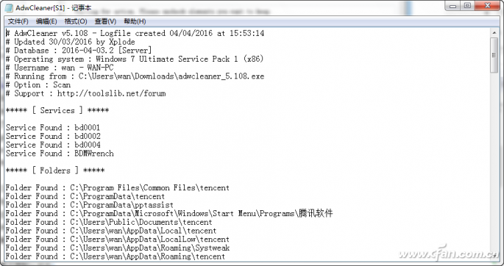Place cursor on the Folders section header
Image resolution: width=504 pixels, height=266 pixels.
click(x=55, y=170)
